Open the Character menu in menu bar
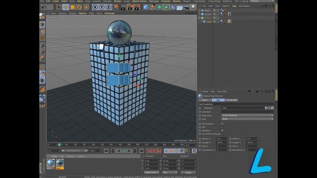 pyautogui.click(x=165, y=1)
